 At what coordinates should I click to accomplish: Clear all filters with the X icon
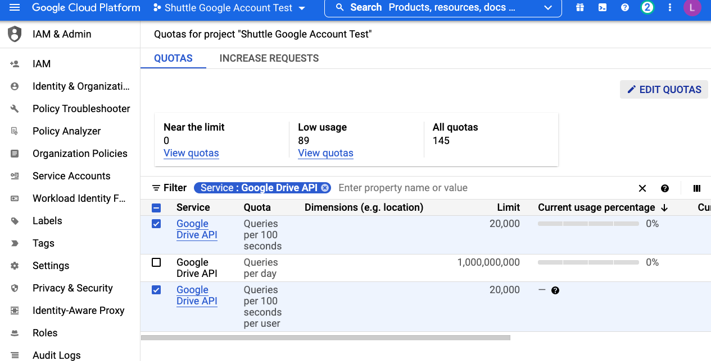tap(642, 188)
